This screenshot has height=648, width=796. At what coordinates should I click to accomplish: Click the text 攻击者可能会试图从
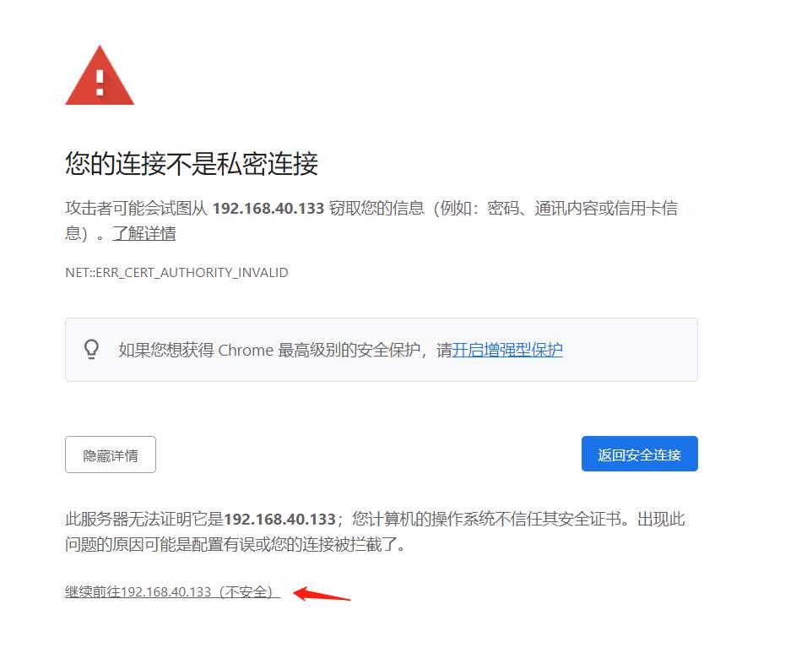[x=136, y=209]
